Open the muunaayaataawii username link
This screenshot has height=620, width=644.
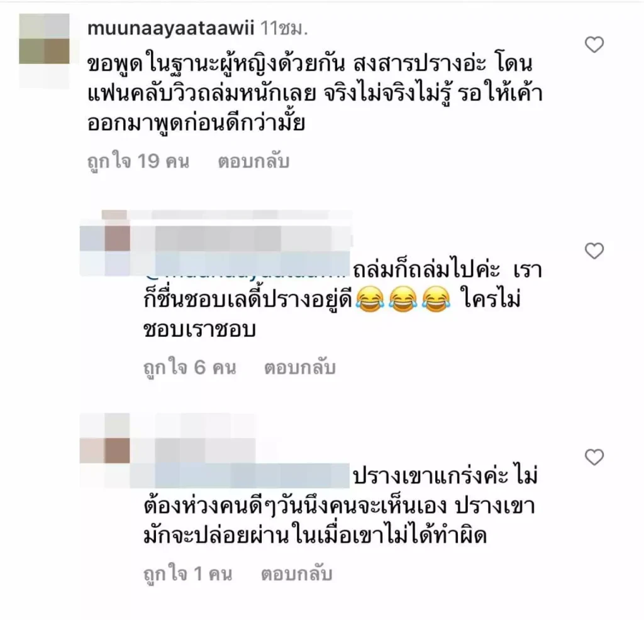(x=171, y=29)
